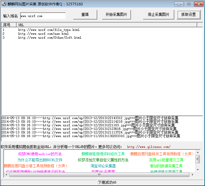Click right arrow of horizontal scrollbar
The image size is (205, 186).
[x=192, y=175]
